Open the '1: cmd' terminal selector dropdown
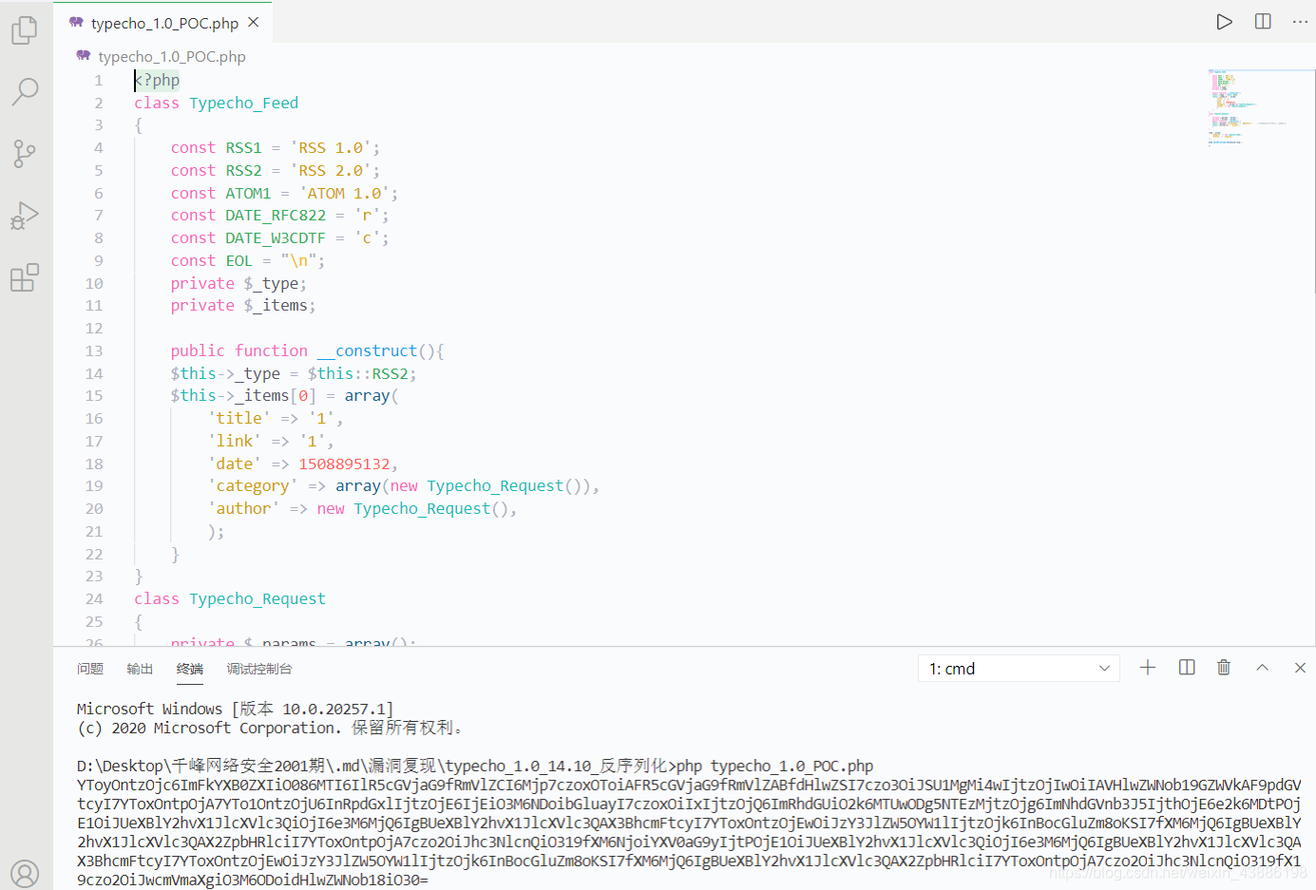The image size is (1316, 890). [1019, 669]
